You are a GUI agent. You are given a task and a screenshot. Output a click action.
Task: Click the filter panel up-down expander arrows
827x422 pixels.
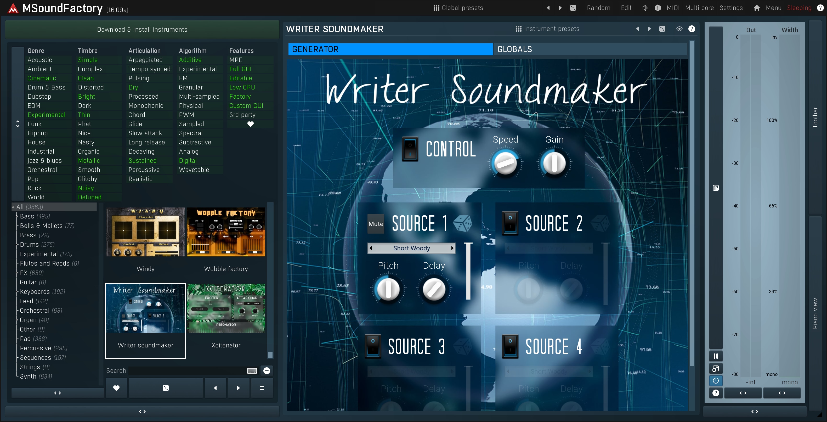point(18,124)
